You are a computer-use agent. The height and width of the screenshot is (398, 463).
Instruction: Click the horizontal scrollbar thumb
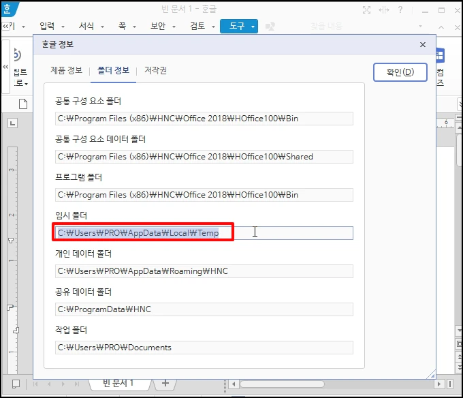coord(282,384)
